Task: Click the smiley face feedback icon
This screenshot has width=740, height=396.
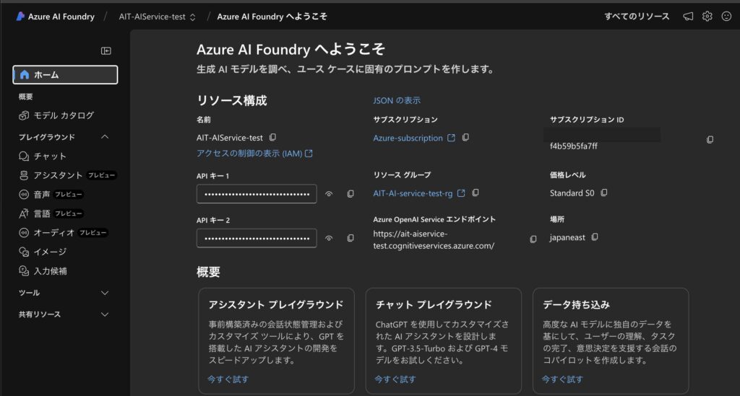Action: point(726,17)
